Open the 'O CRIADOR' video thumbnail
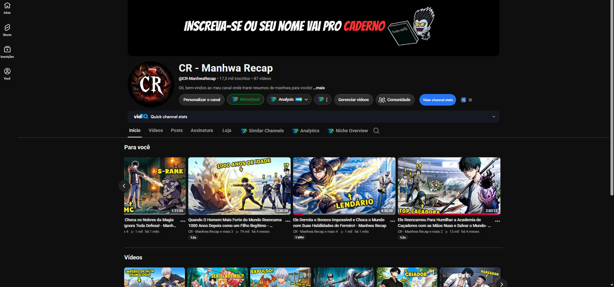The width and height of the screenshot is (614, 287). 407,277
